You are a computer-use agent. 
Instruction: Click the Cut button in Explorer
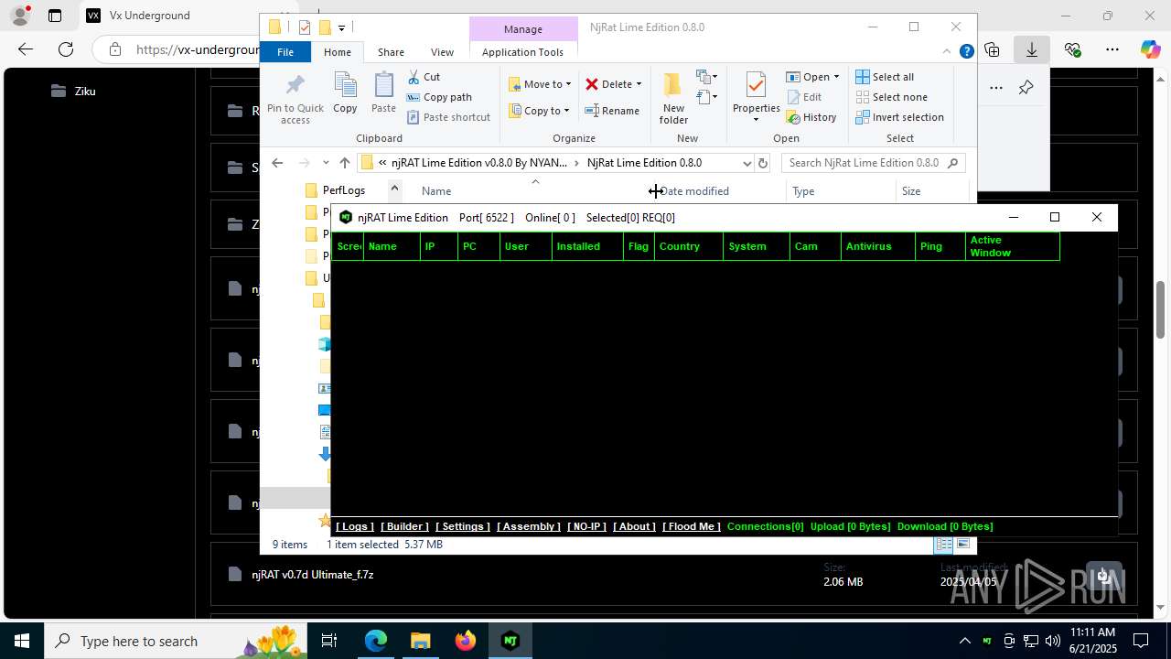click(424, 77)
